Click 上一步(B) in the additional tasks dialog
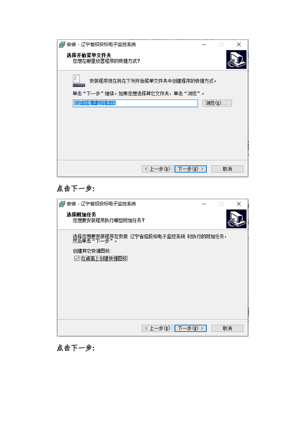Image resolution: width=304 pixels, height=430 pixels. 158,328
